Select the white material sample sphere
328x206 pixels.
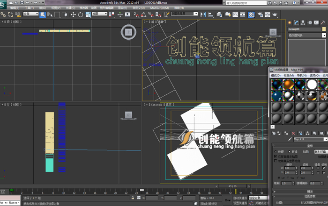[312, 84]
